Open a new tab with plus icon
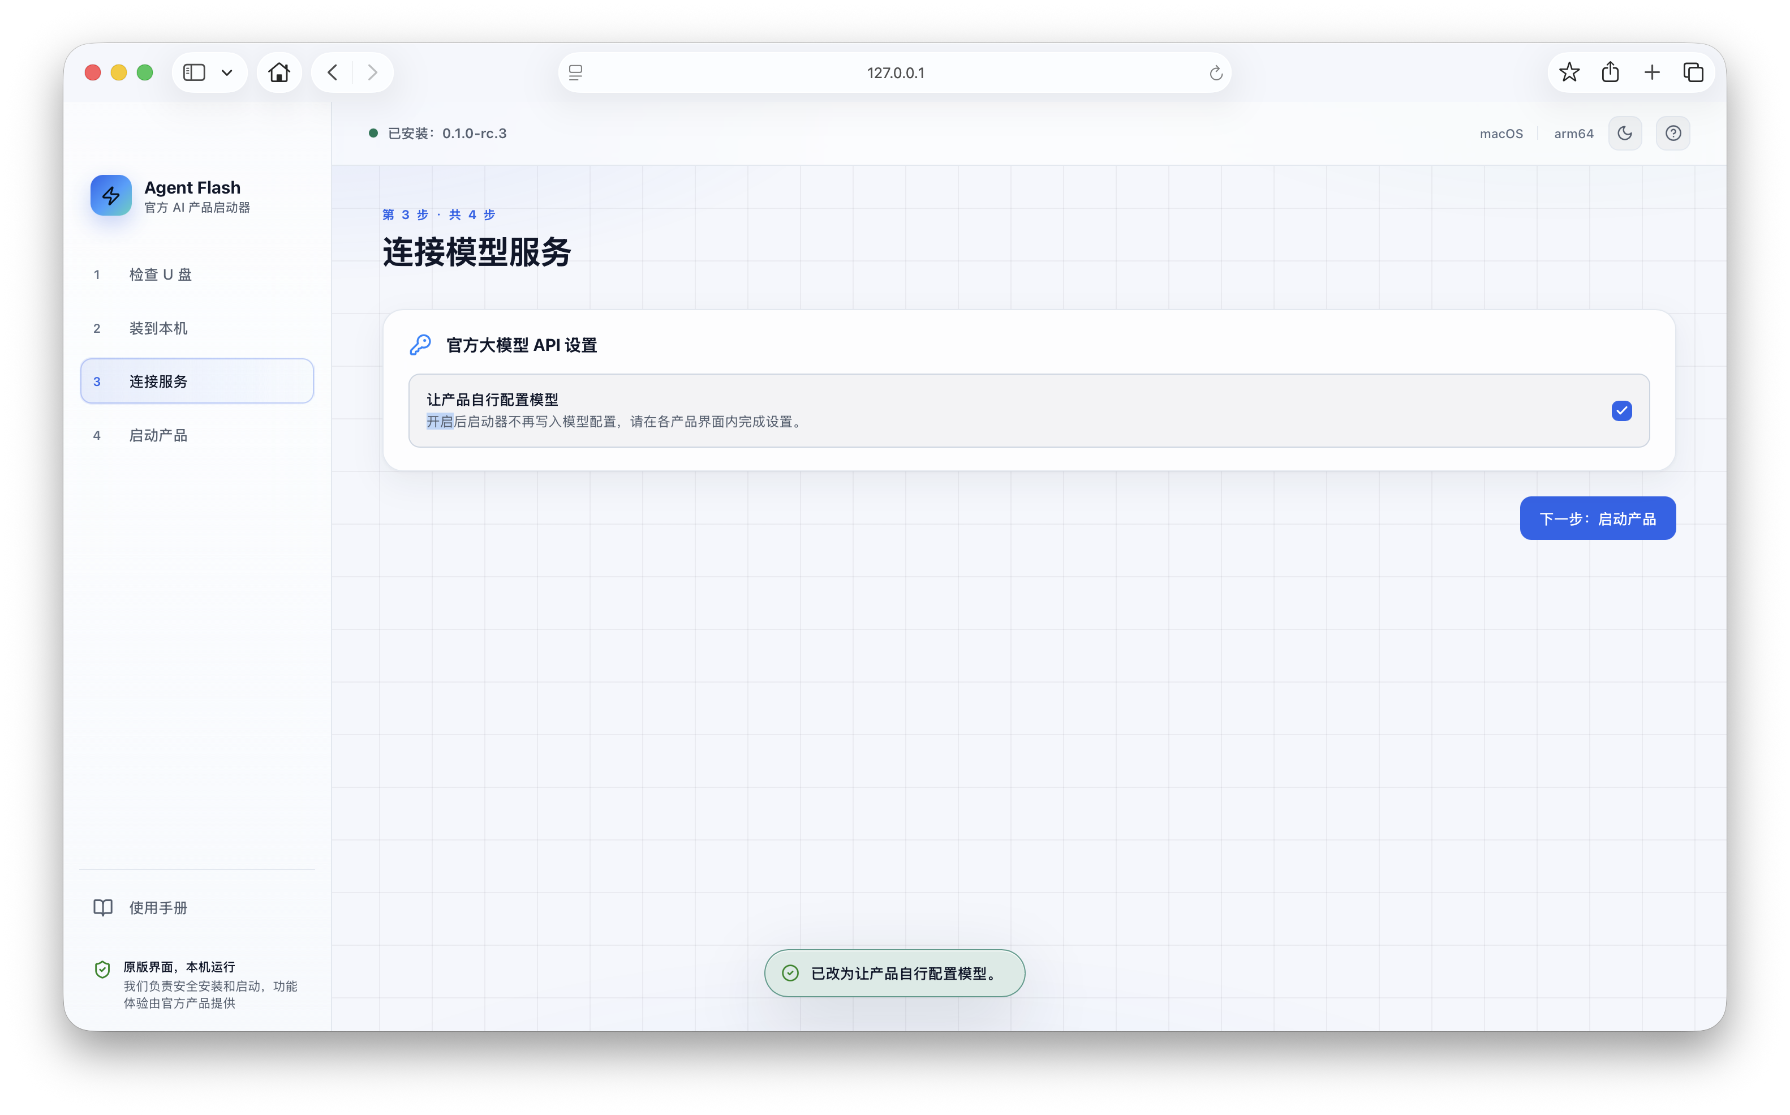Image resolution: width=1790 pixels, height=1115 pixels. tap(1651, 72)
